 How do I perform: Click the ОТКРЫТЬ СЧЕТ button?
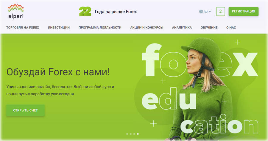pyautogui.click(x=26, y=110)
